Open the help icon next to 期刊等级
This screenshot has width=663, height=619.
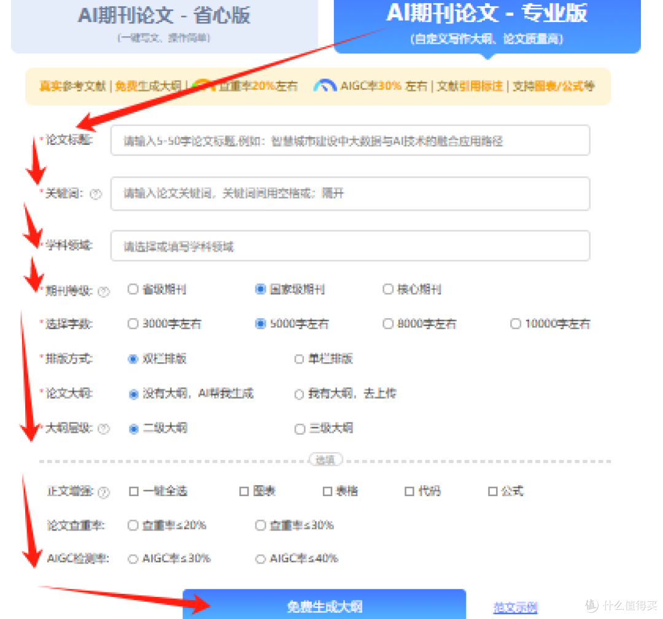click(104, 292)
